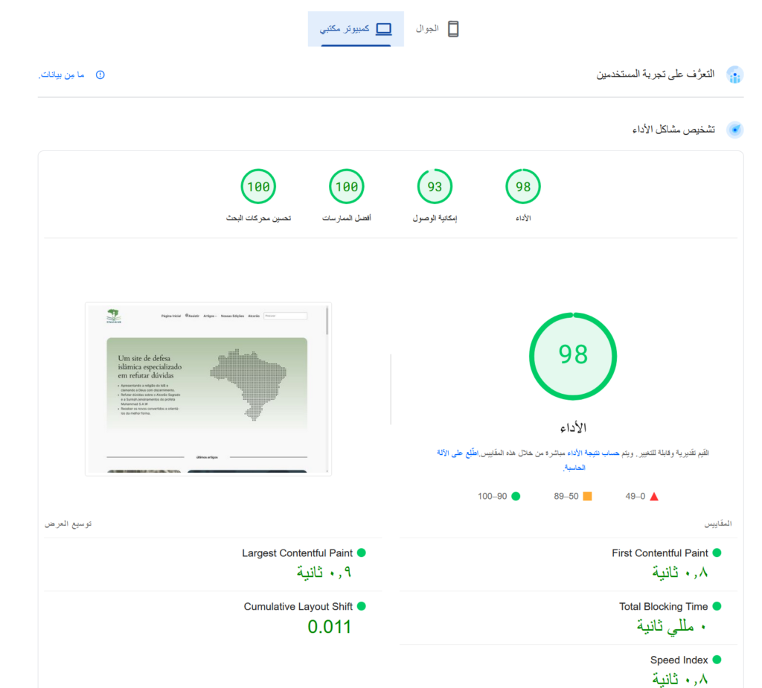
Task: Click the green dot beside Largest Contentful Paint
Action: click(x=361, y=552)
